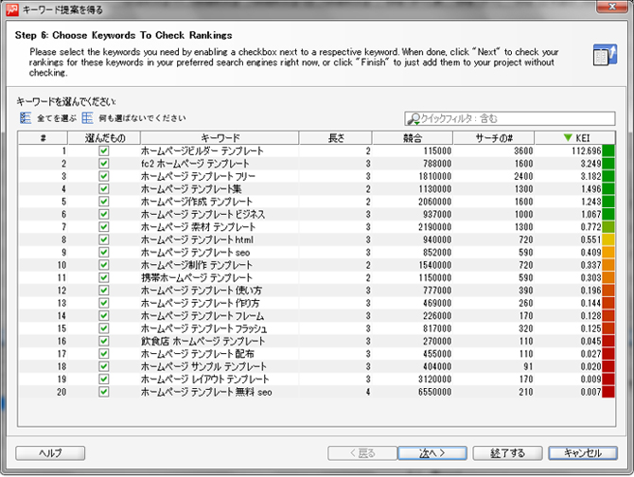Select keyword ホームページ作成 テンプレート

(x=197, y=202)
